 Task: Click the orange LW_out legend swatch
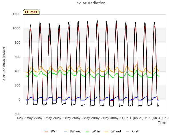[106, 132]
